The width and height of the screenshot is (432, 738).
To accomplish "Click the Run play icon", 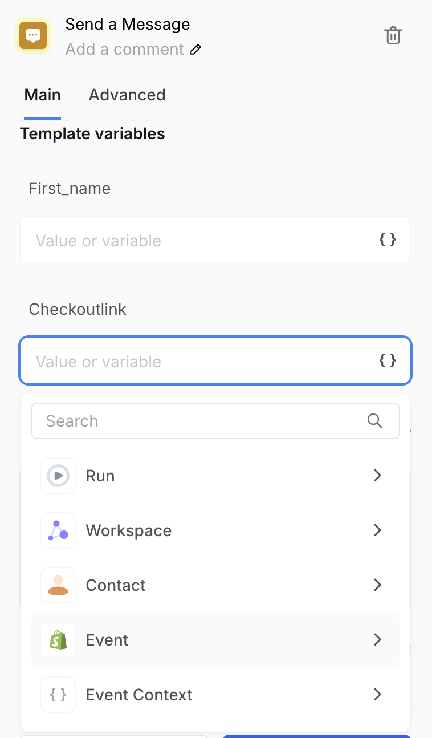I will point(58,476).
